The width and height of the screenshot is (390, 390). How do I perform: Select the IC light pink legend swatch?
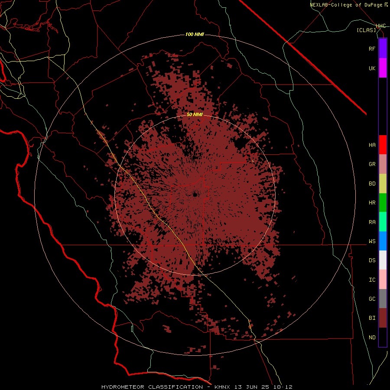coord(383,279)
